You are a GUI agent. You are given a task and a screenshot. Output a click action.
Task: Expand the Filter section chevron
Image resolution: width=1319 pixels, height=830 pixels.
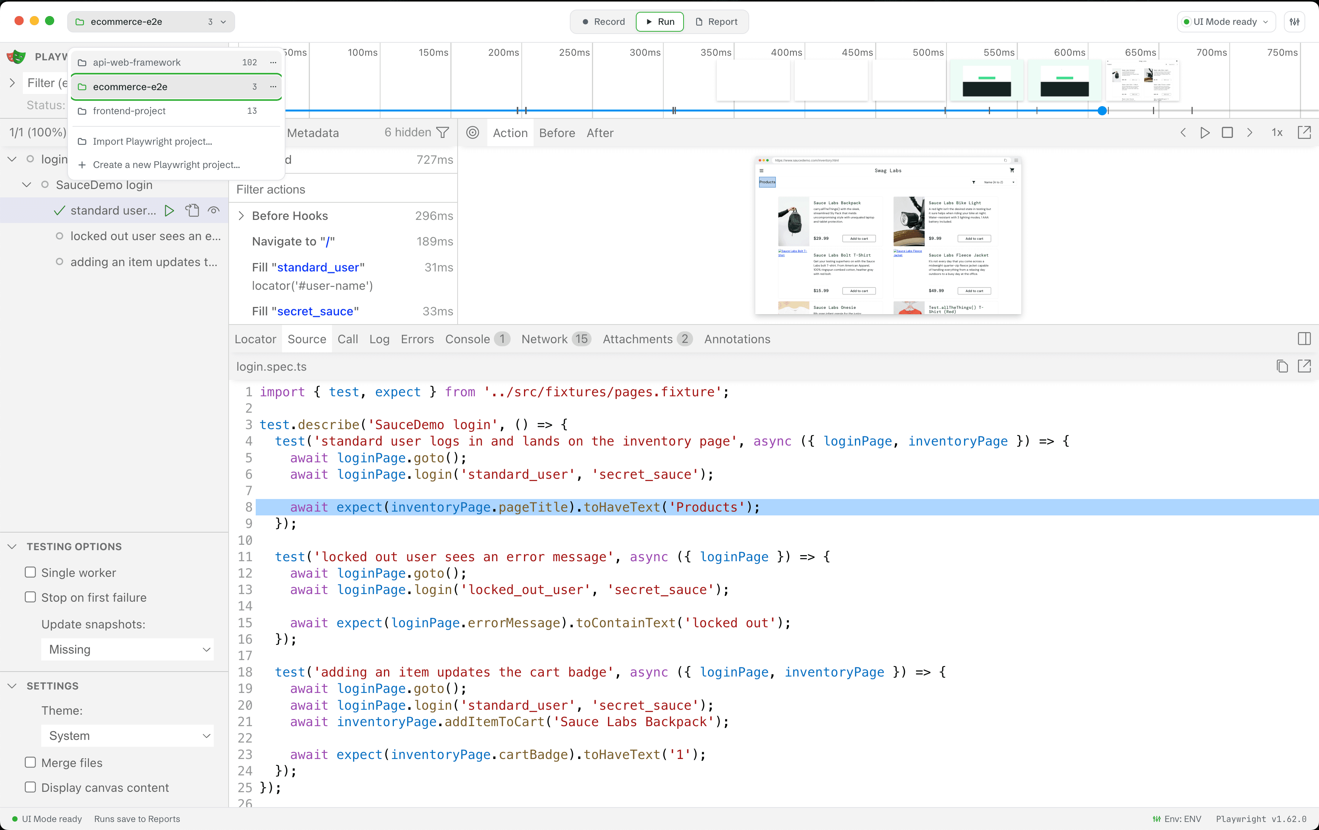pyautogui.click(x=12, y=83)
